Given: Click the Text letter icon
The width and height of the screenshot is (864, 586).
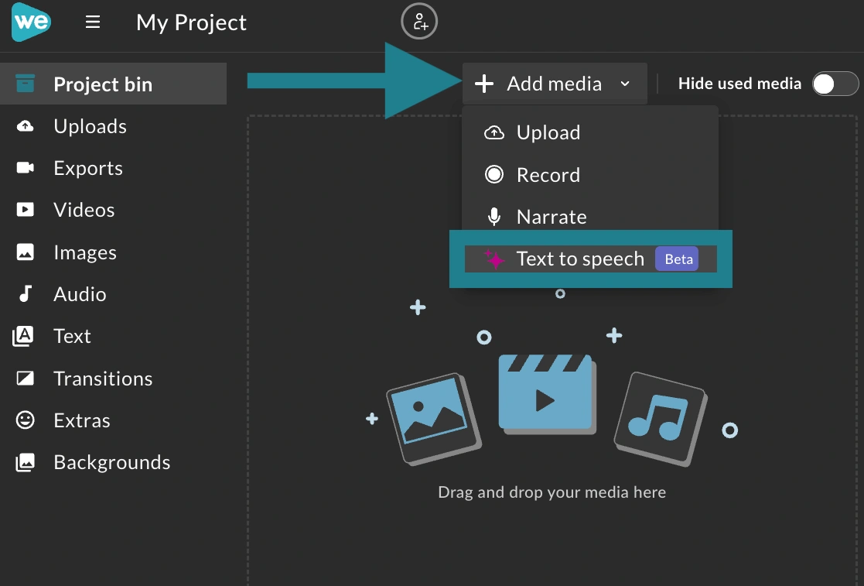Looking at the screenshot, I should [23, 336].
